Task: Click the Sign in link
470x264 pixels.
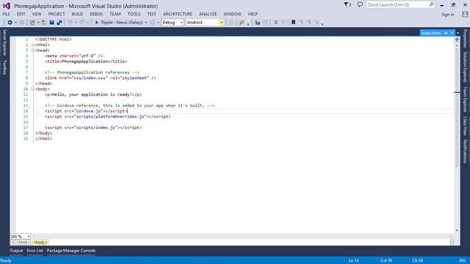Action: [448, 15]
